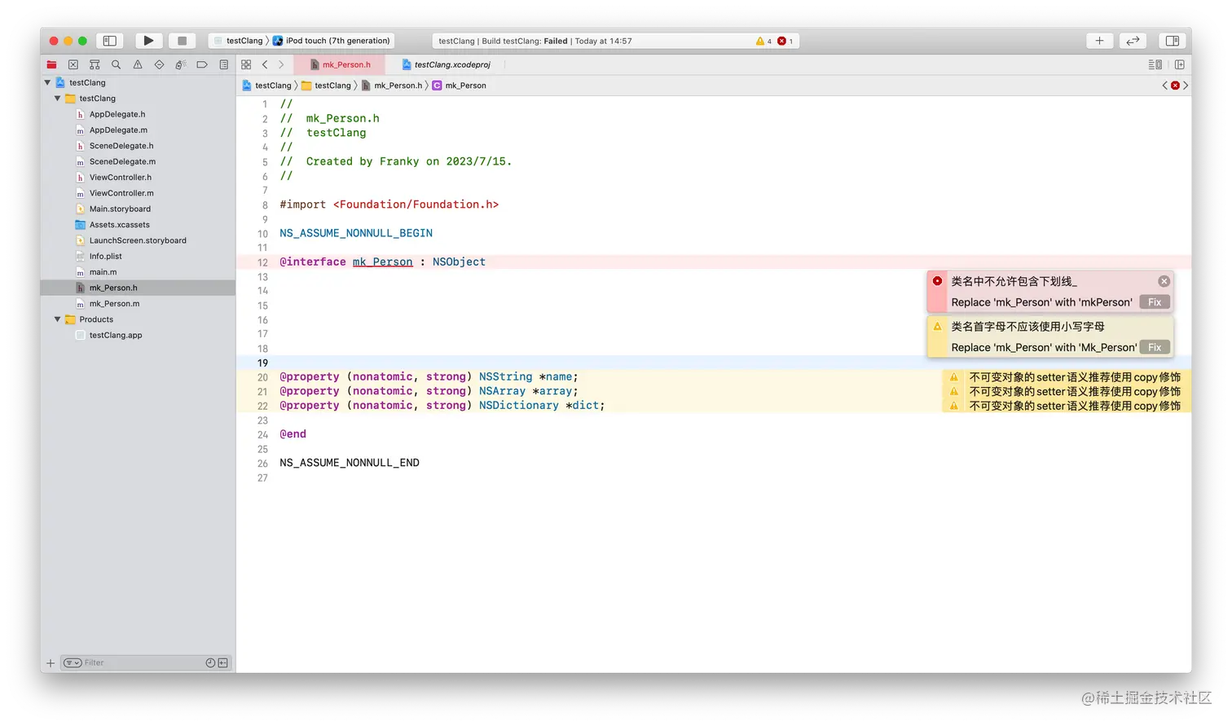1232x726 pixels.
Task: Click the red error icon in issue popup
Action: pos(937,281)
